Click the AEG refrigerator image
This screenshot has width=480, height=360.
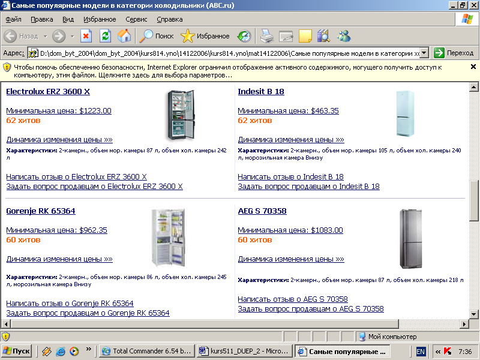tap(411, 239)
